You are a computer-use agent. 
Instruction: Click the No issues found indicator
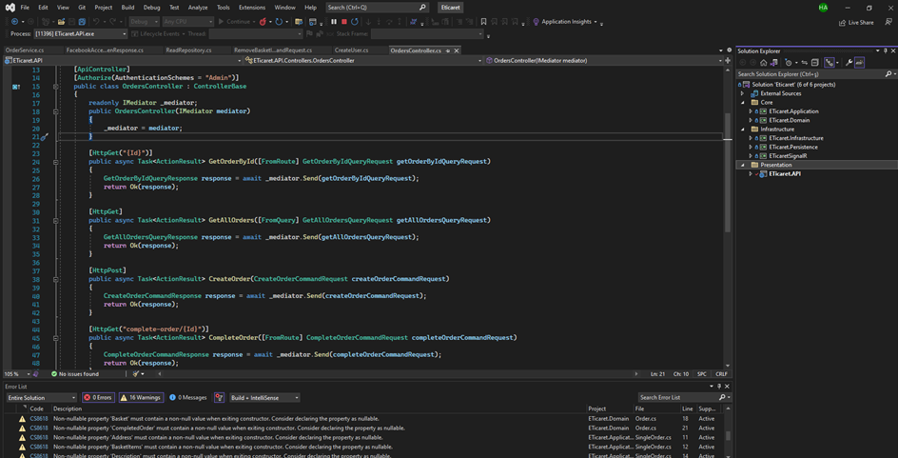(74, 374)
